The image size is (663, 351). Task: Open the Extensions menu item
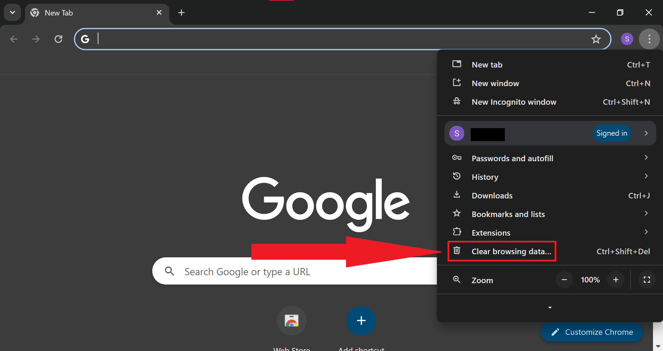click(x=550, y=233)
